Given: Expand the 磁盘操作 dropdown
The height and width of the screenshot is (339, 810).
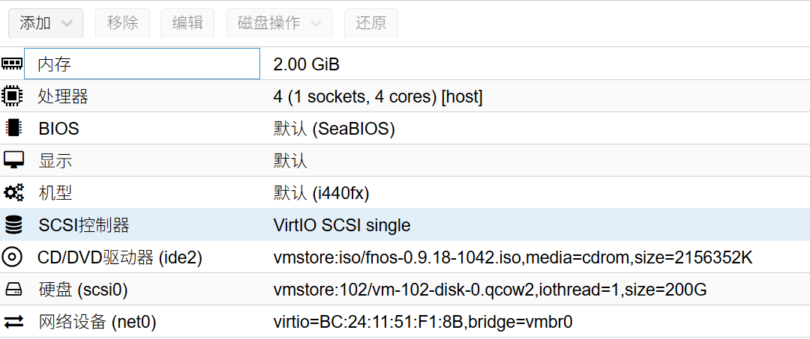Looking at the screenshot, I should pos(279,23).
